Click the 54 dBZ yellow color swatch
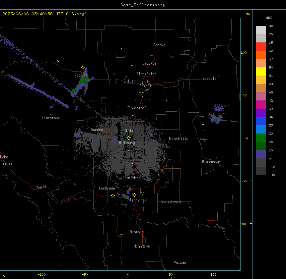Viewport: 286px width, 279px height. [261, 71]
